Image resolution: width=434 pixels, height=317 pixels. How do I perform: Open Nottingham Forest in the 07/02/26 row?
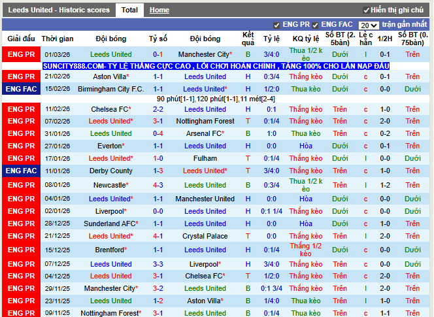click(x=205, y=122)
